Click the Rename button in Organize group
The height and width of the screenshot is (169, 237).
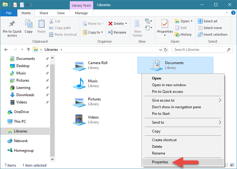pos(117,32)
